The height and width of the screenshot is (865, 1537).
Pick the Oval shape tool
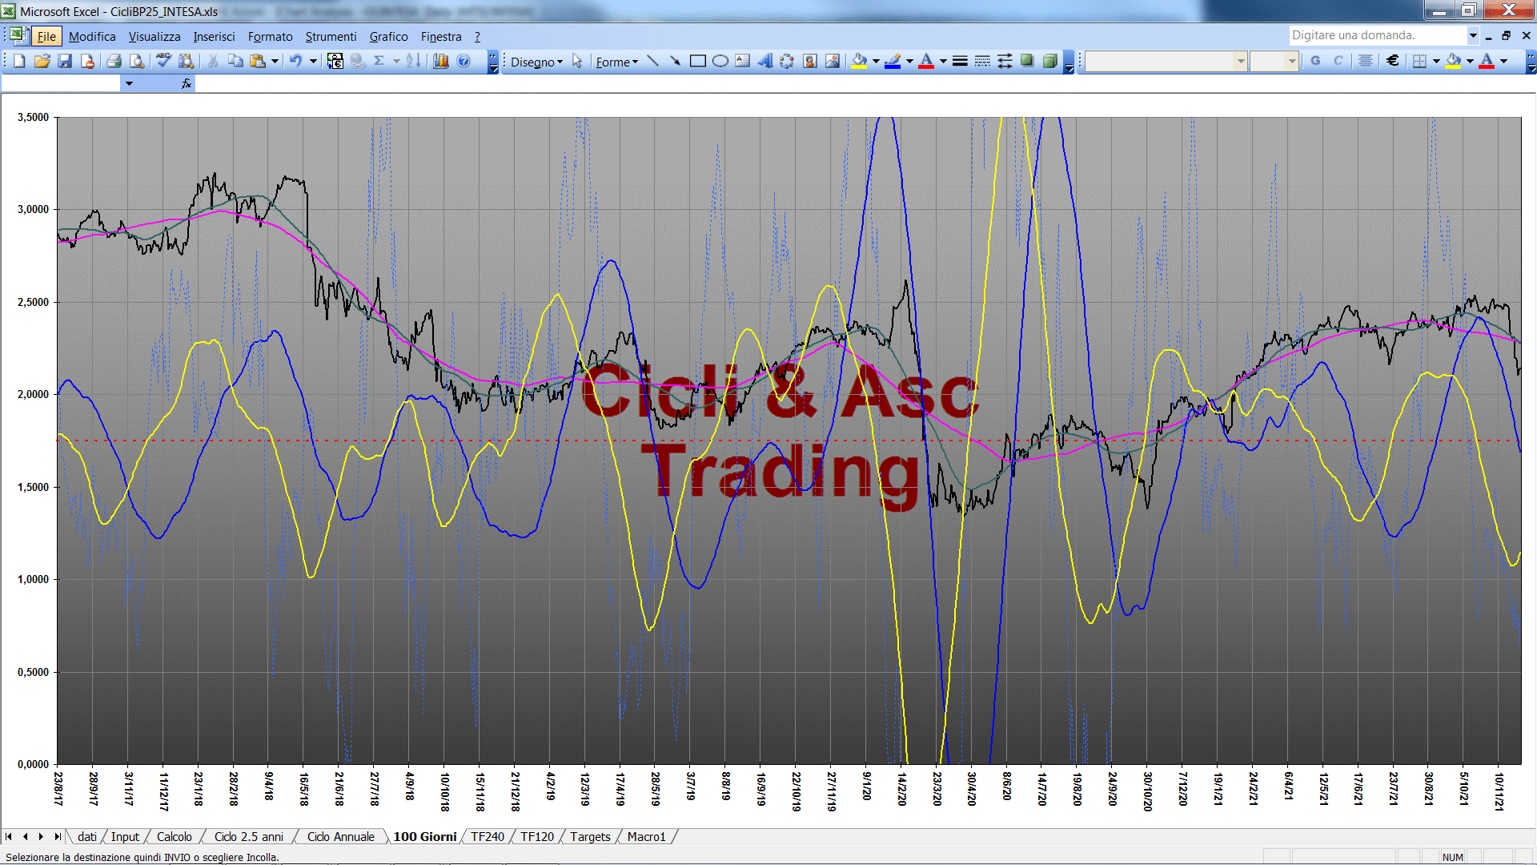[x=720, y=62]
